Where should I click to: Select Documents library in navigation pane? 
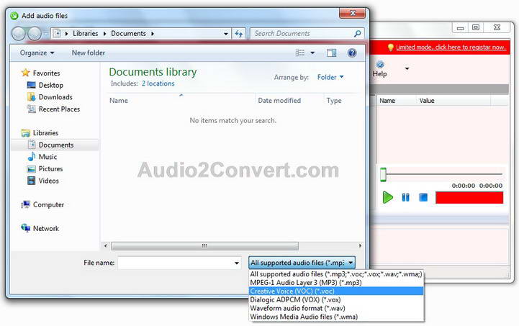(55, 145)
